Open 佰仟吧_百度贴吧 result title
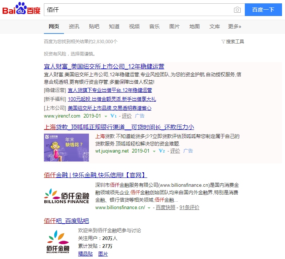Screen dimensions: 285x259 click(66, 221)
